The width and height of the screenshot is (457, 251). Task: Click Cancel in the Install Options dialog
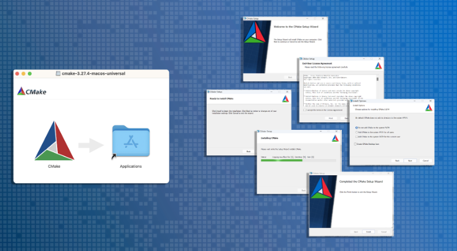[x=425, y=161]
